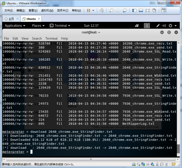Click the console view icon at toolbar end
This screenshot has height=168, width=182.
pos(164,11)
